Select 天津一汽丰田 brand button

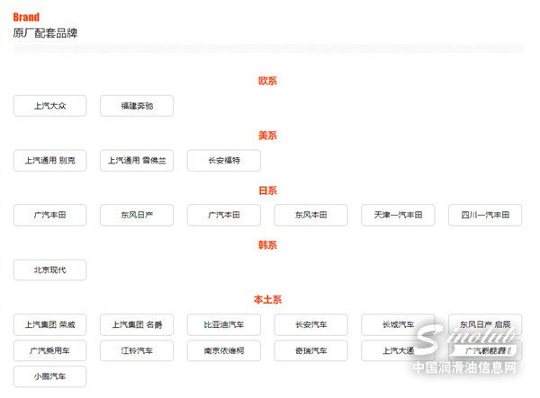point(398,215)
